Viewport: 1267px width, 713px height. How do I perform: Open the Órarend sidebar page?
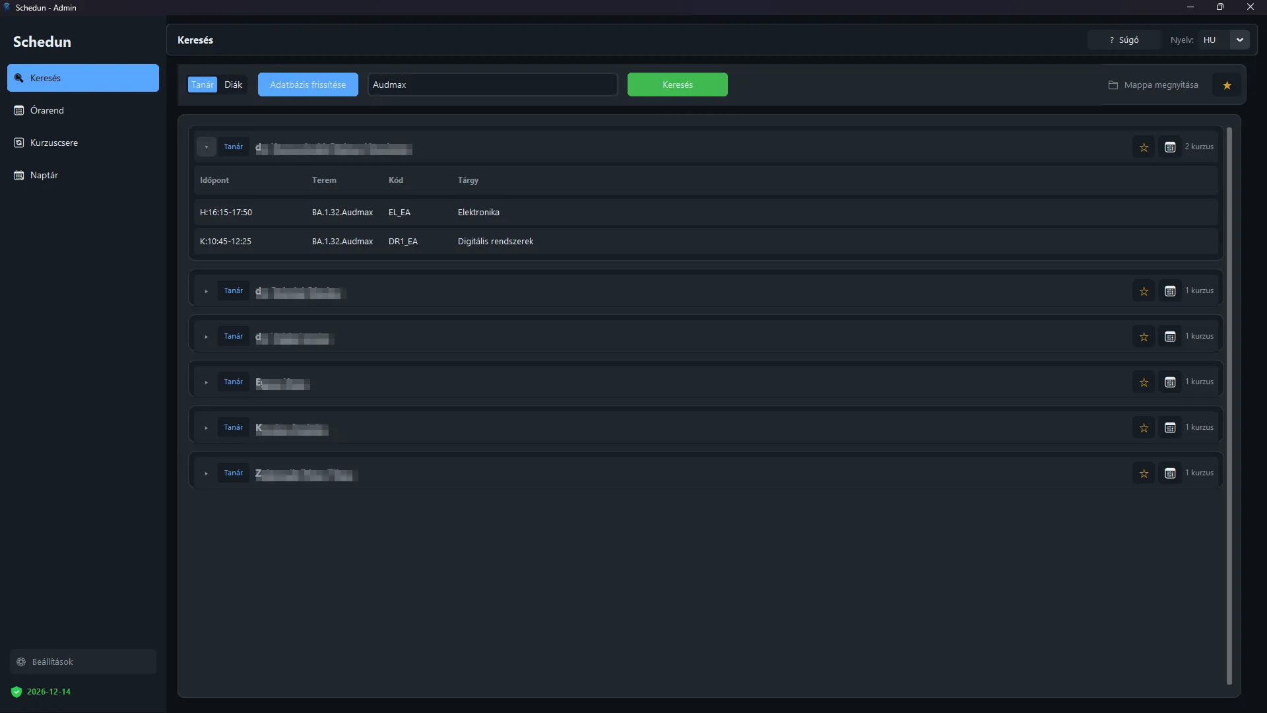(x=83, y=110)
